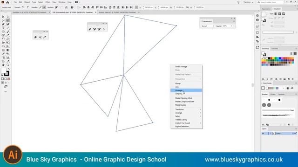
Task: Select the Zoom magnifier tool
Action: click(8, 65)
